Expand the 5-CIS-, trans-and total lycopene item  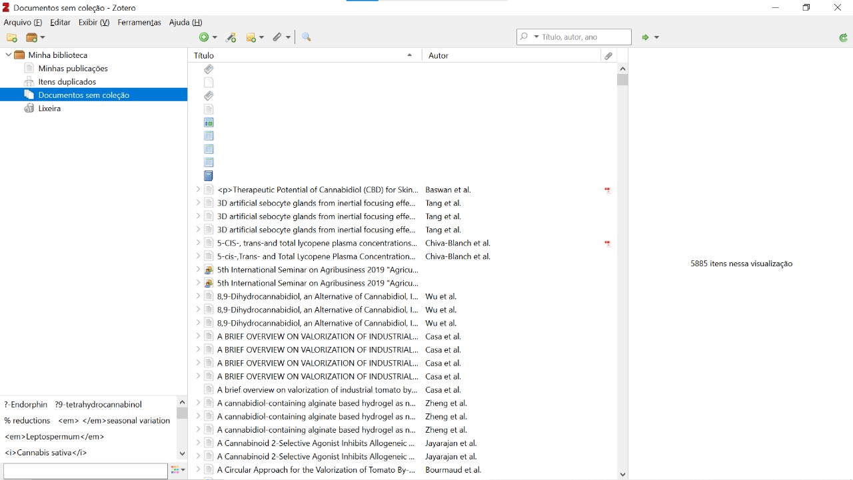198,243
